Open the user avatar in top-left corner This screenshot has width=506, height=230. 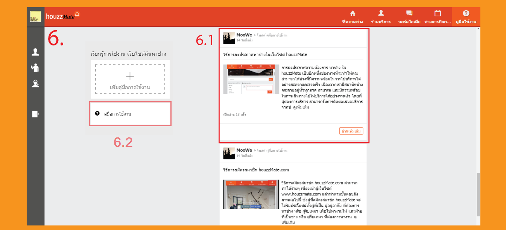point(36,17)
